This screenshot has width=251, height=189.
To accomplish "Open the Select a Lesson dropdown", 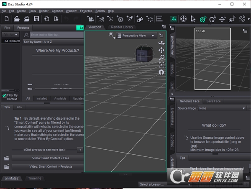I will 165,184.
